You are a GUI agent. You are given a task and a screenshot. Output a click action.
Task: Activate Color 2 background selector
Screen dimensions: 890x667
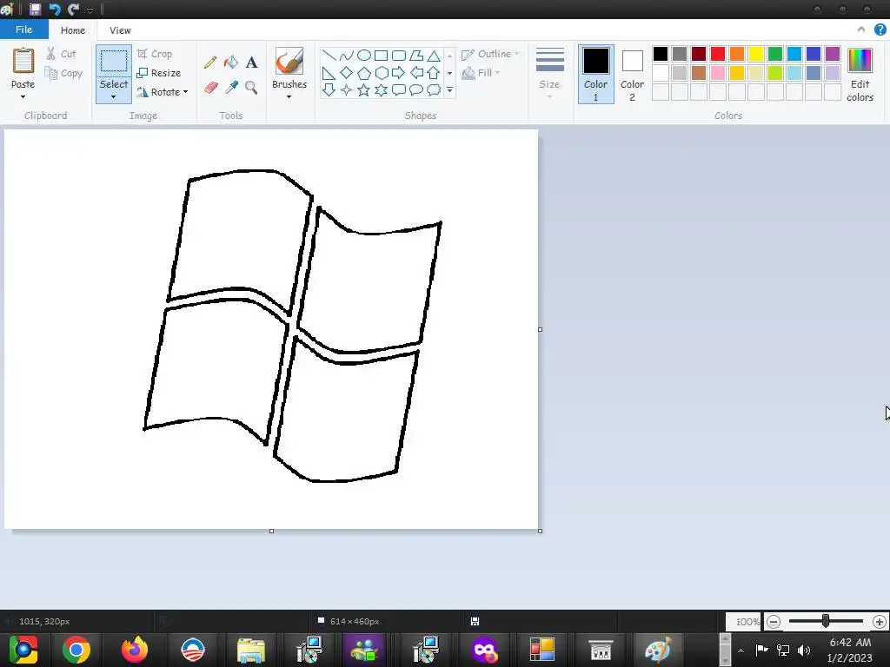point(633,75)
